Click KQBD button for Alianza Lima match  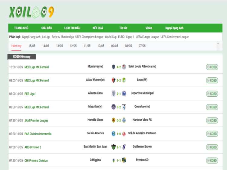coord(212,94)
